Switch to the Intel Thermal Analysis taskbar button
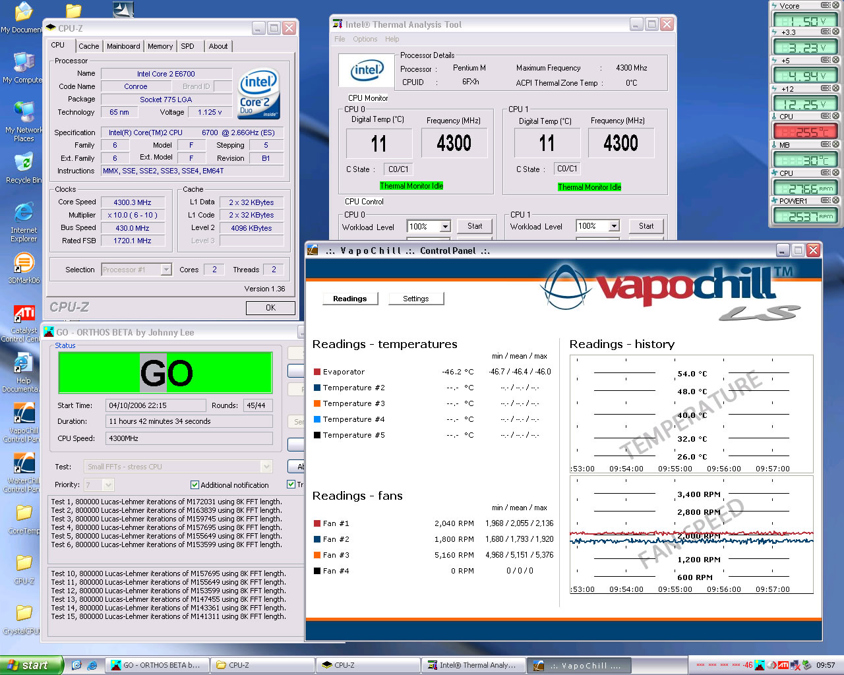844x675 pixels. point(474,665)
